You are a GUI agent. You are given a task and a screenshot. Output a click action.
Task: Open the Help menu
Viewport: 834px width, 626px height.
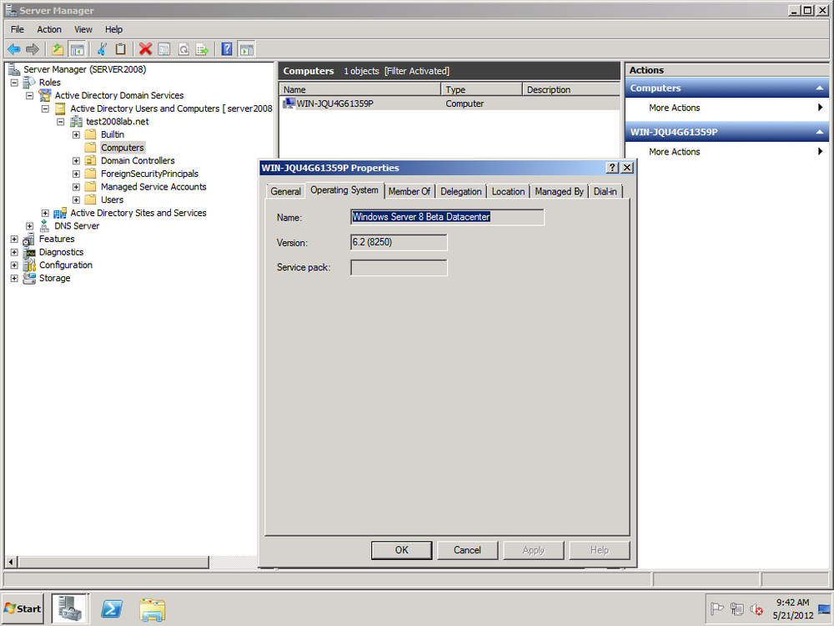tap(113, 29)
